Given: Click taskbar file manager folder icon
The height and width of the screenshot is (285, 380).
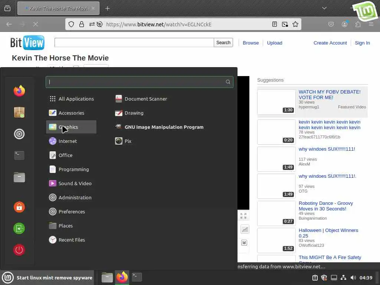Looking at the screenshot, I should [107, 278].
